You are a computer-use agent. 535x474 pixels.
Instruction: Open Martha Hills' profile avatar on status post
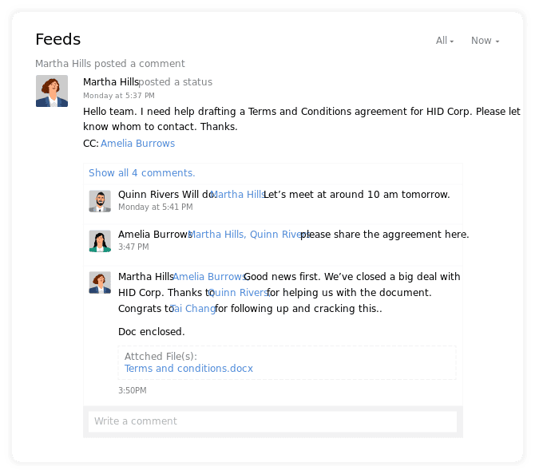52,91
